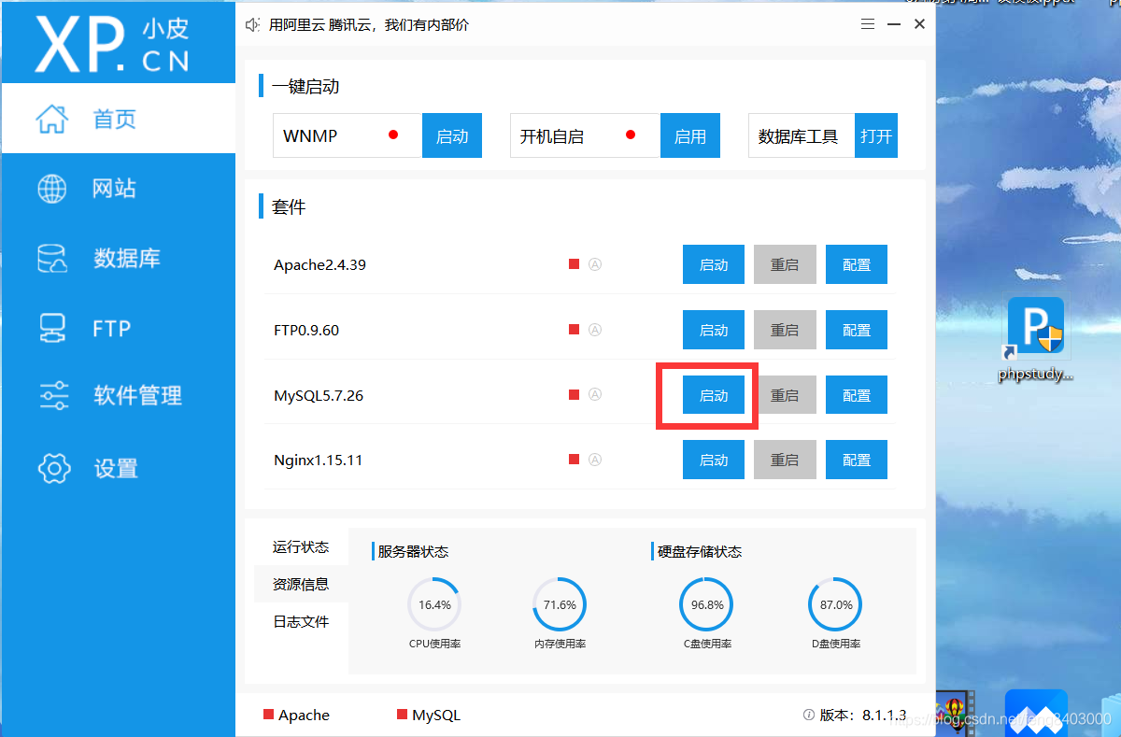Click the Apache2.4.39 service name
The image size is (1121, 737).
319,265
